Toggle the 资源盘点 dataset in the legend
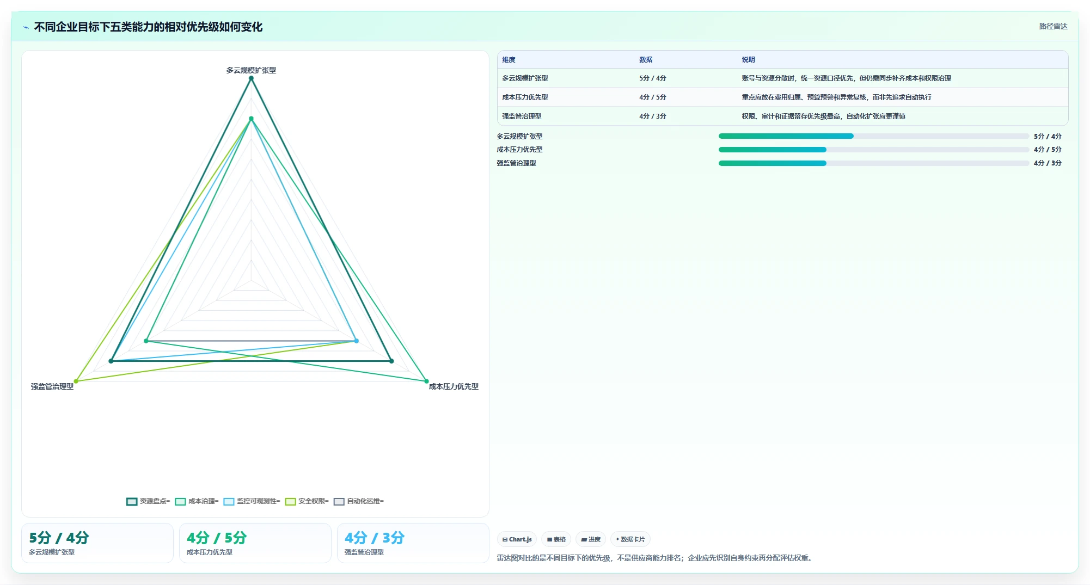Screen dimensions: 1090x585 tap(148, 501)
